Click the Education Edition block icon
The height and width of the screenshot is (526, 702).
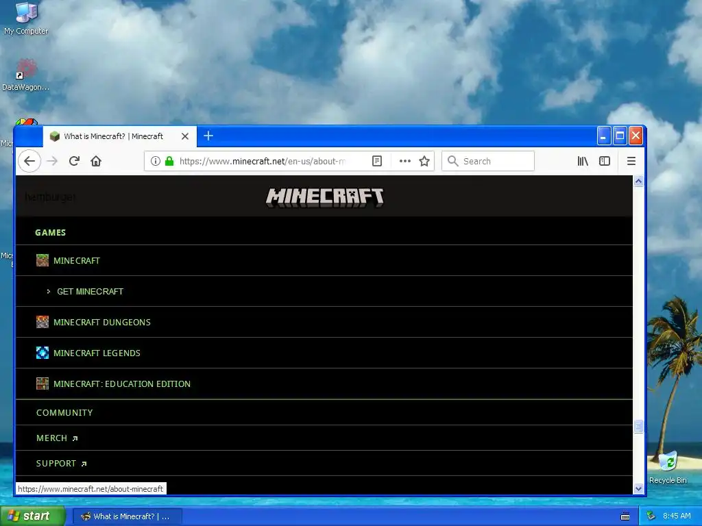pos(43,384)
